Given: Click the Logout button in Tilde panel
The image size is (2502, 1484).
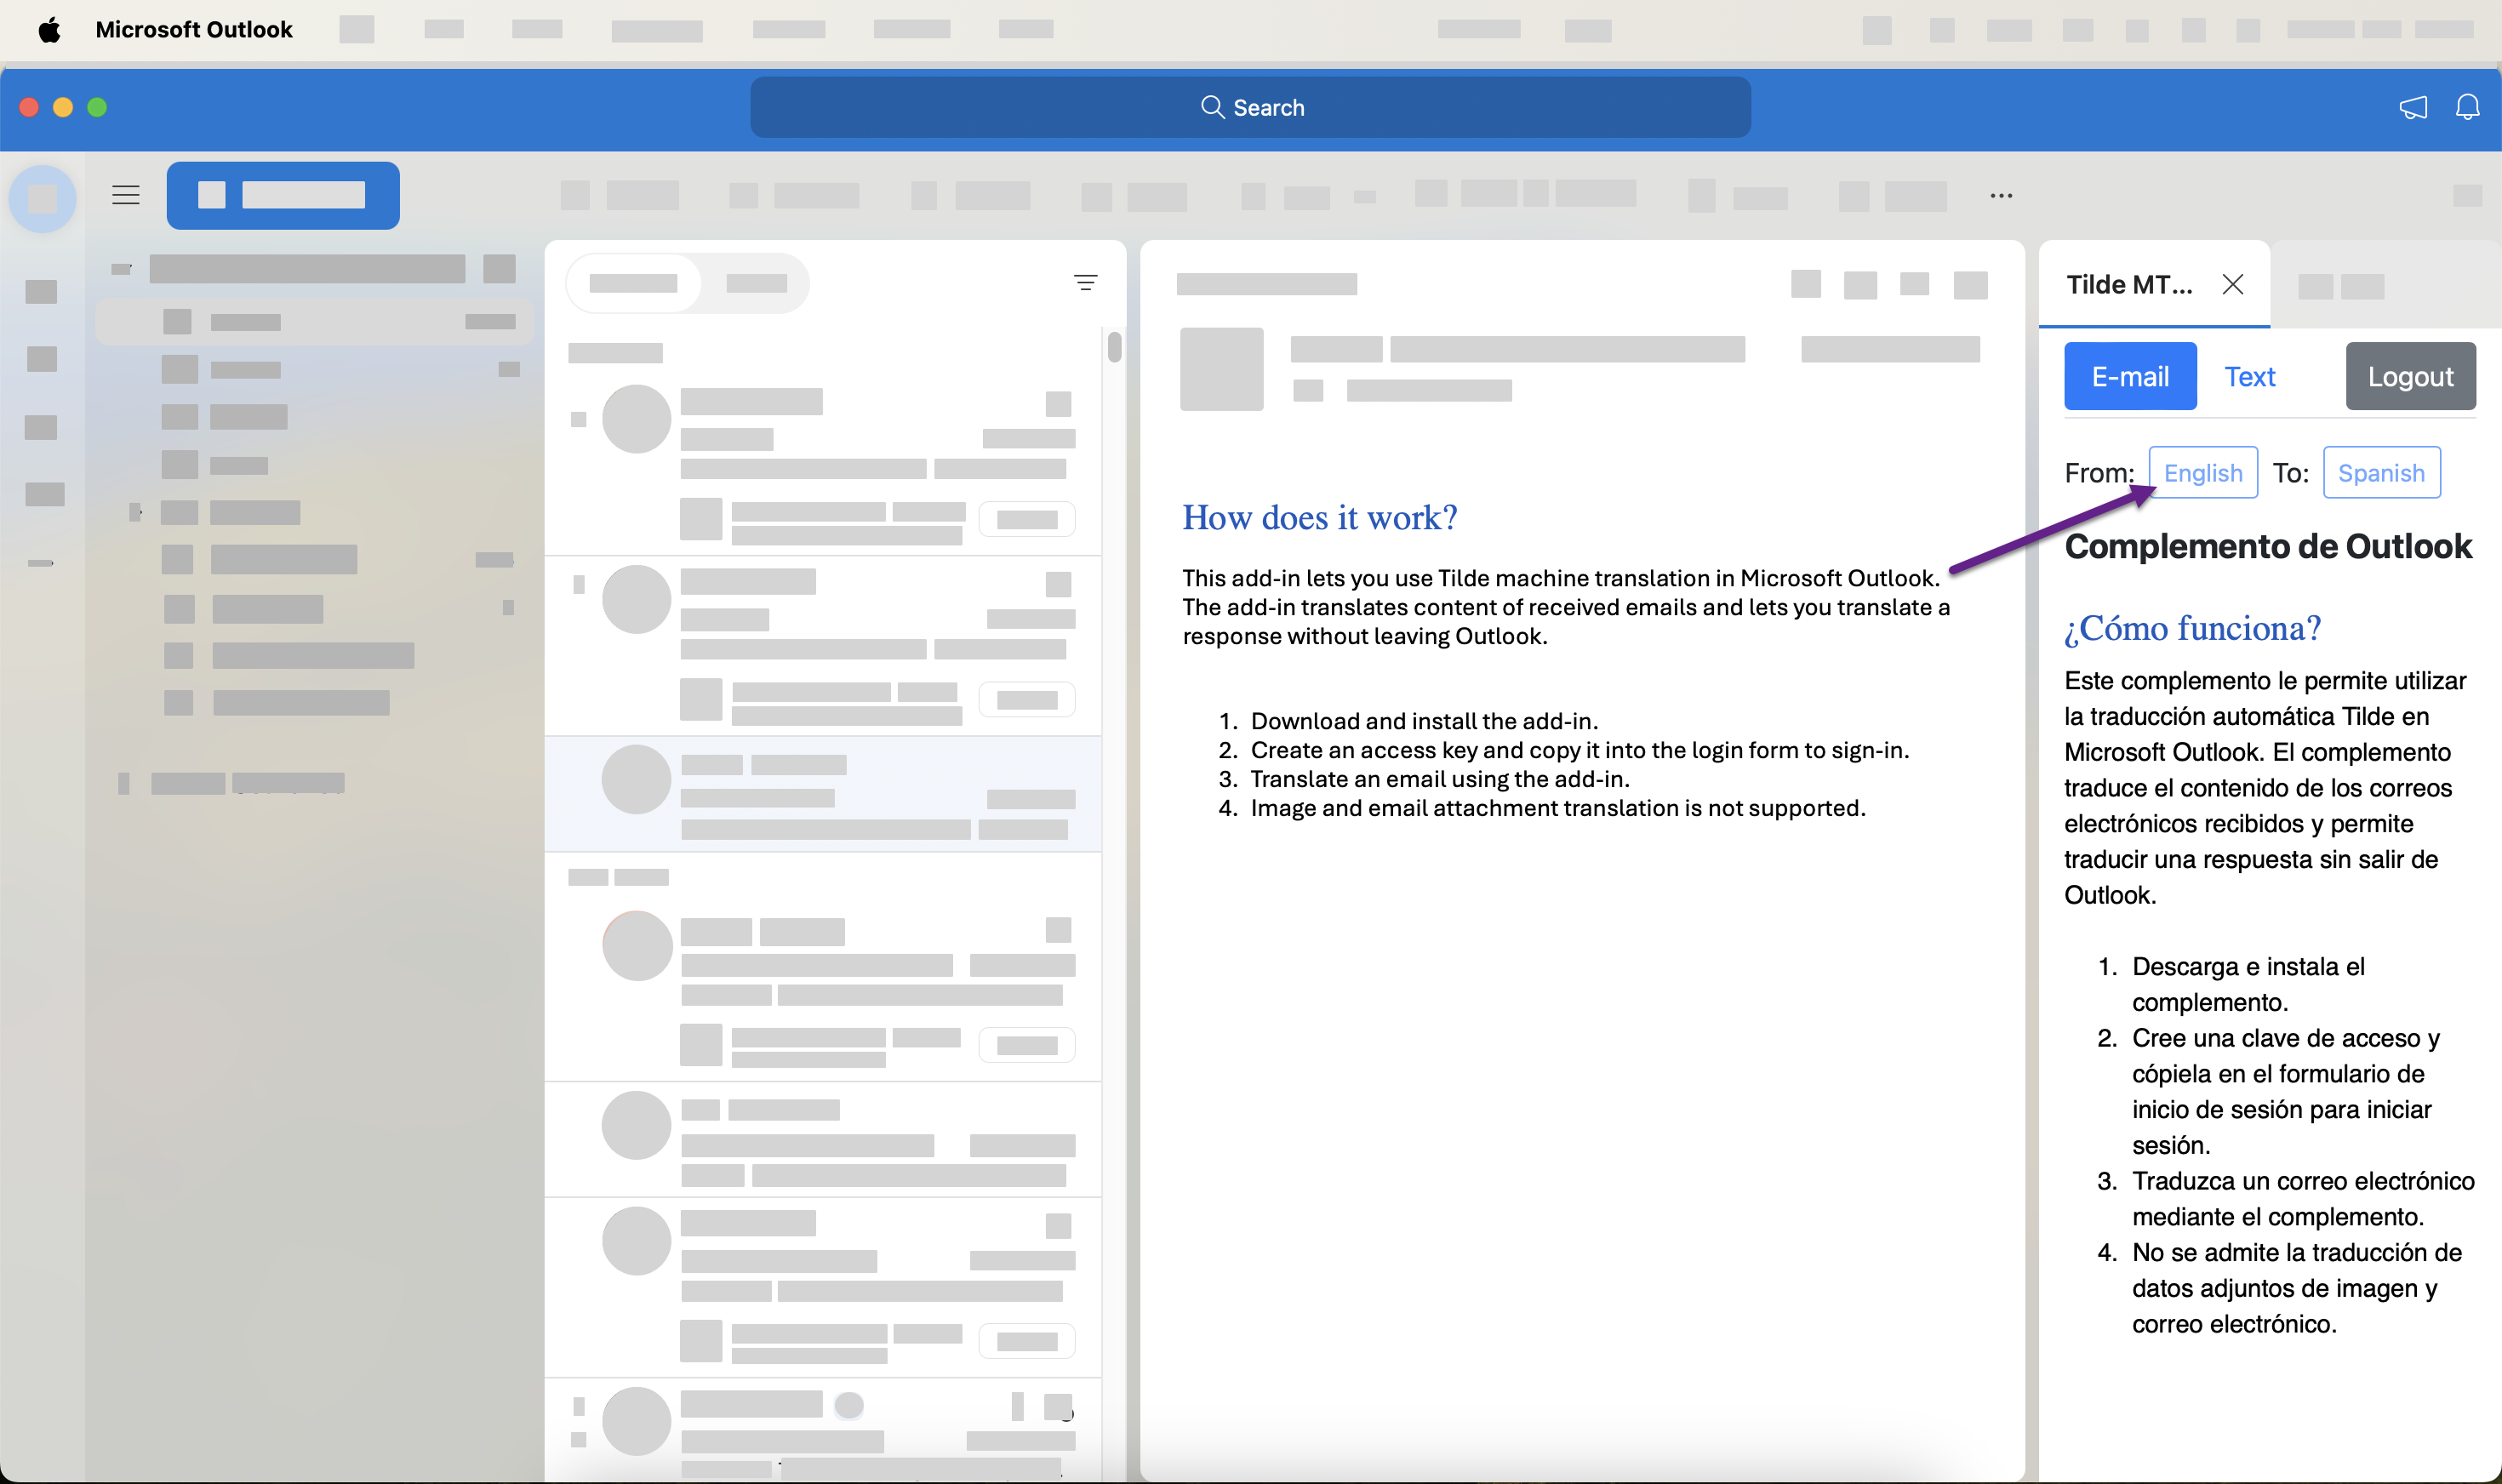Looking at the screenshot, I should pos(2408,376).
